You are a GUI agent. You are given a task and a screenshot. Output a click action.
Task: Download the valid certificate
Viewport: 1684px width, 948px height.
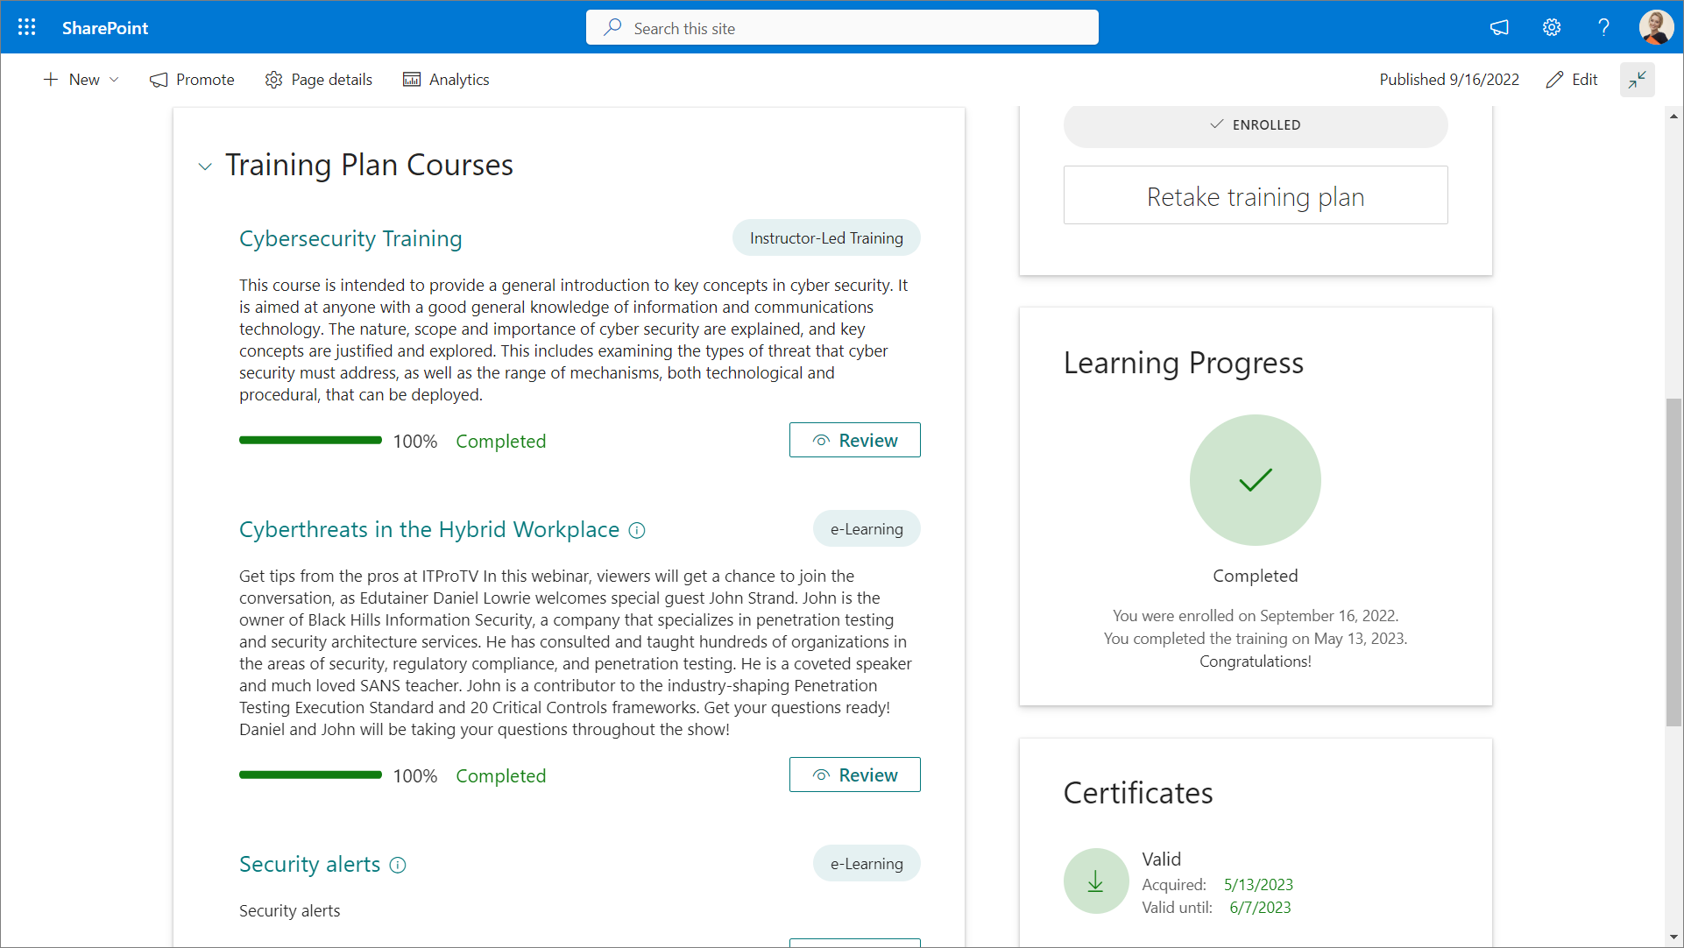(x=1095, y=881)
